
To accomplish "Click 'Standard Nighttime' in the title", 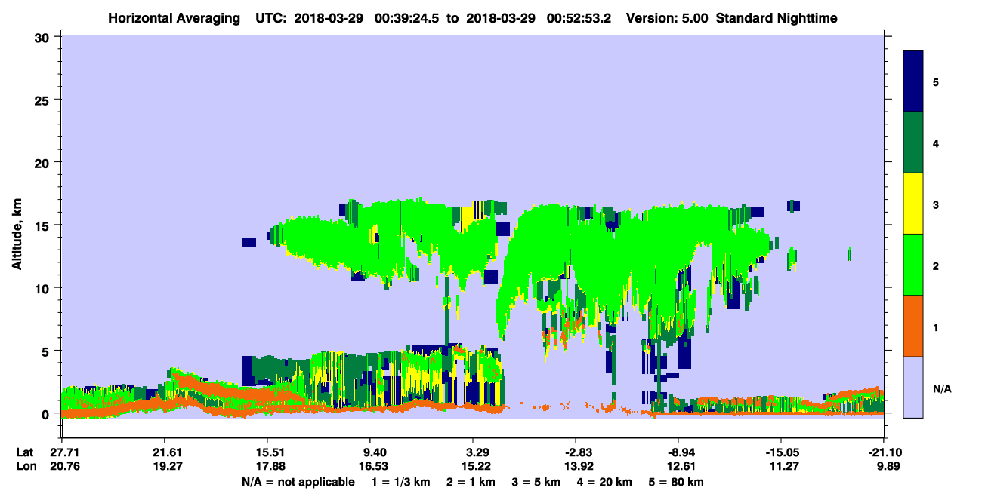I will pos(777,18).
